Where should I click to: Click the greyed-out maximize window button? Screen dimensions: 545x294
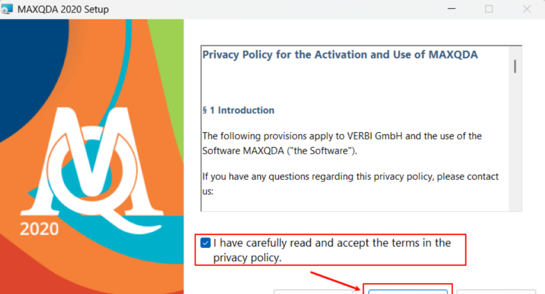pyautogui.click(x=489, y=9)
